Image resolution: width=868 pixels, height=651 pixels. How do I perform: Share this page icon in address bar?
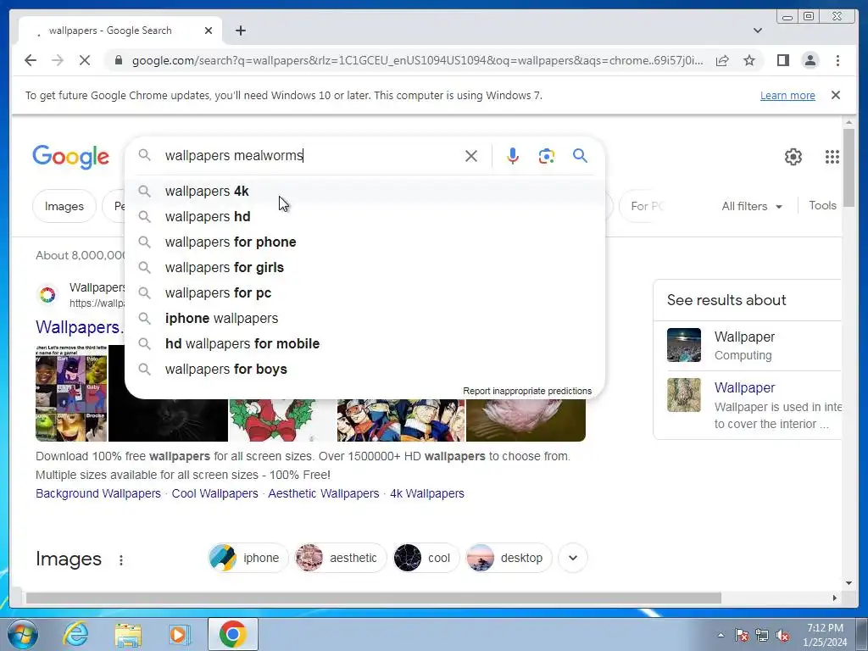click(722, 60)
